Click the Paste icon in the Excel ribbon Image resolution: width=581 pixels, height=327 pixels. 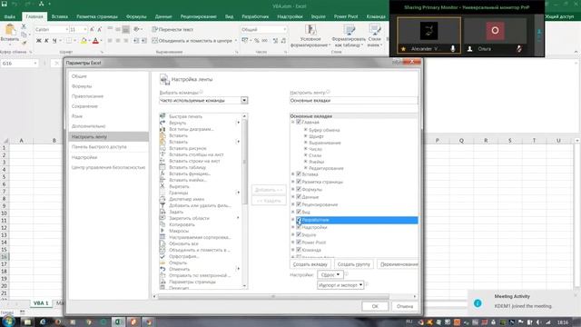10,30
